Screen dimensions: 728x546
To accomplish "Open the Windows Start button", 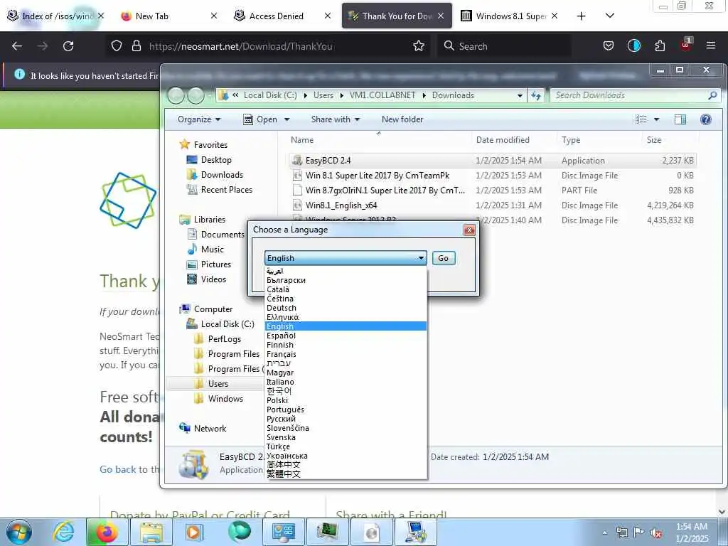I will coord(19,532).
